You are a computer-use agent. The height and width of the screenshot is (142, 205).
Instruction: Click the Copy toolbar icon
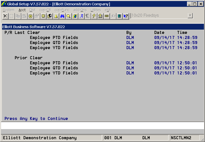[18, 16]
